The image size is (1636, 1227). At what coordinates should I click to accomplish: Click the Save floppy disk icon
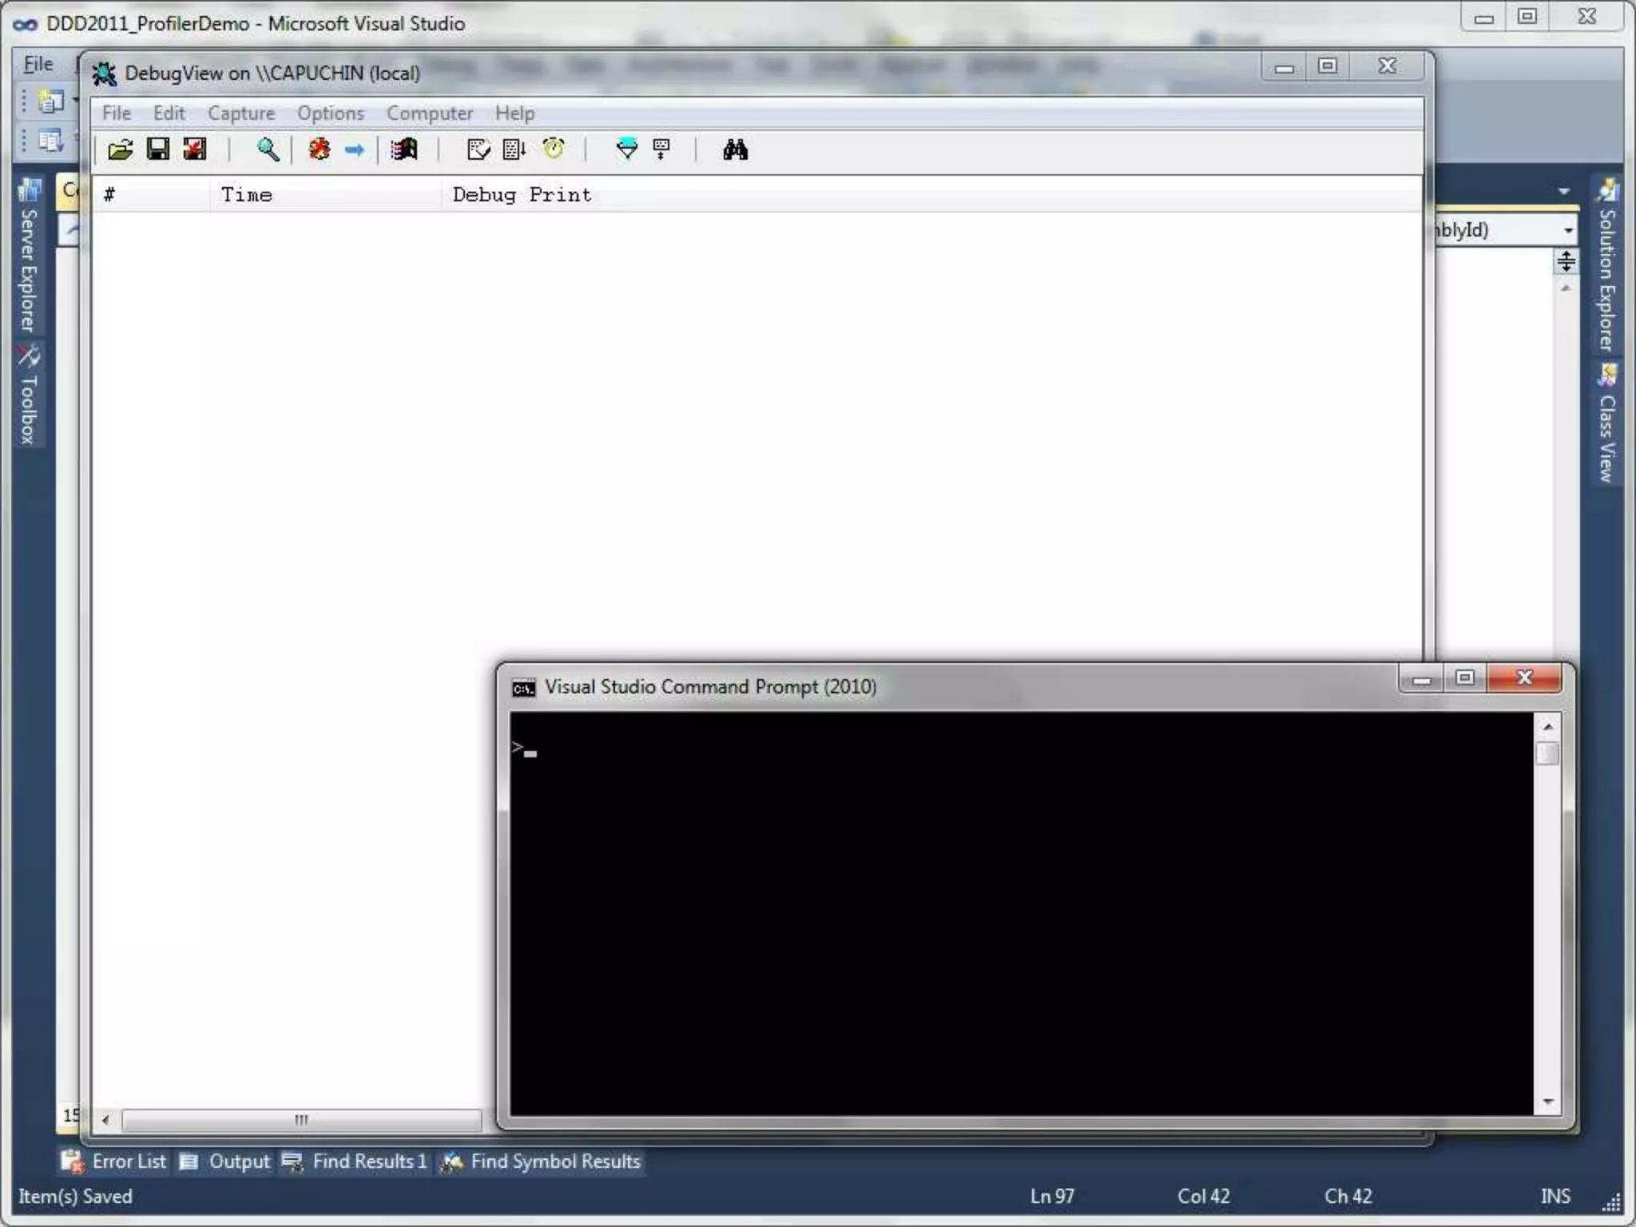point(157,149)
